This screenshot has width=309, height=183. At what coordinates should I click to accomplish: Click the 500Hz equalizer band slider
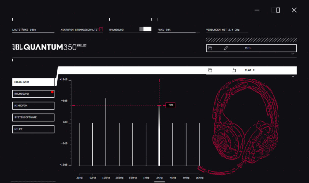coord(133,144)
